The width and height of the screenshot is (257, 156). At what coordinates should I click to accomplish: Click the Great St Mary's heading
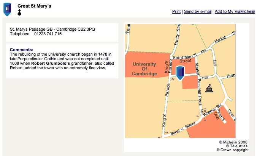(34, 6)
